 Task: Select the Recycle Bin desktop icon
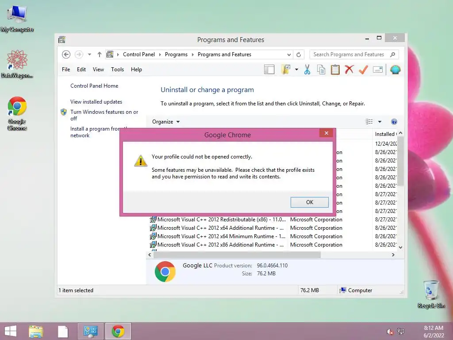[x=431, y=294]
